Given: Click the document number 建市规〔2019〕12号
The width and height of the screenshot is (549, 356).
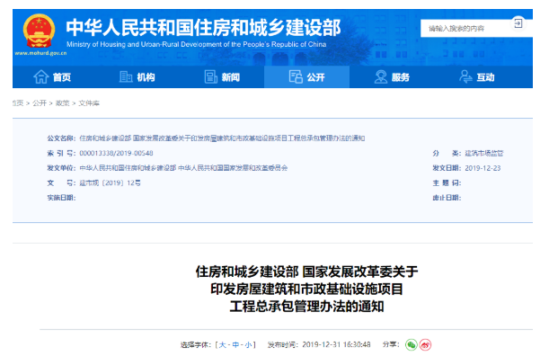Looking at the screenshot, I should pos(110,182).
